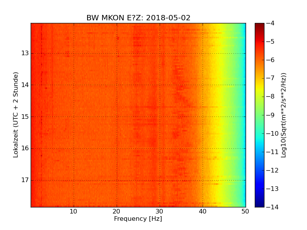Click the colorbar tick label "−6"

coord(271,60)
